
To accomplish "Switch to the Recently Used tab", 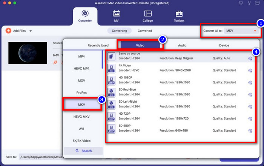I will 98,45.
